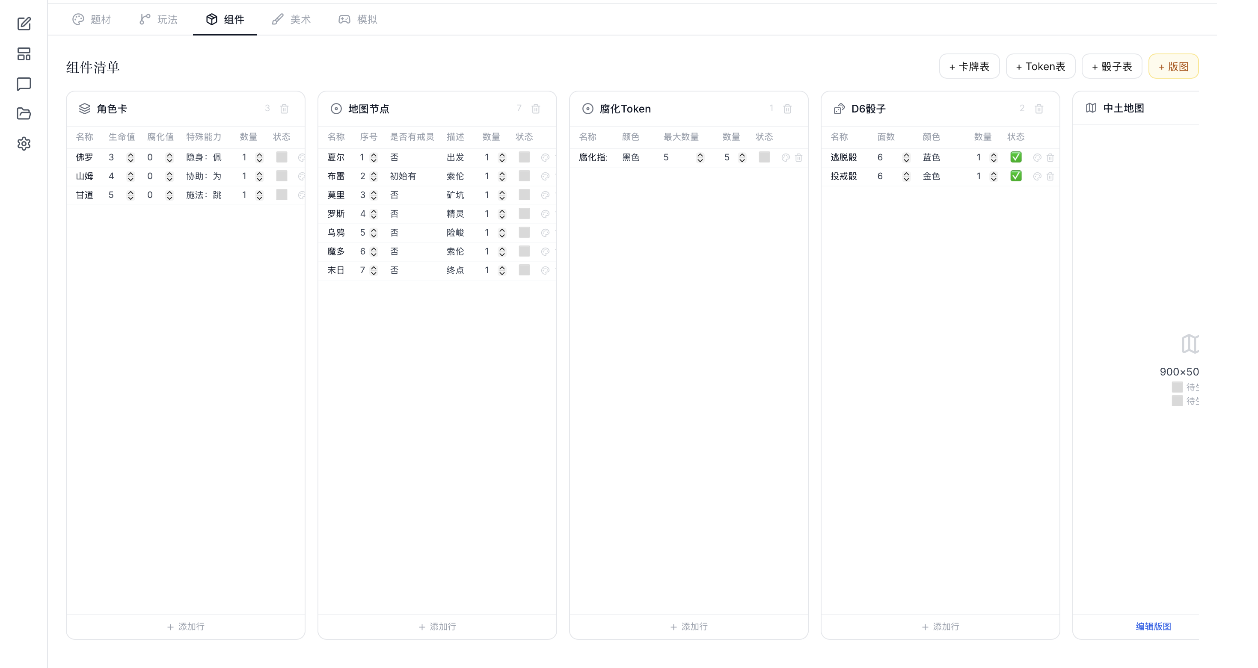Open the chat sidebar icon
The height and width of the screenshot is (668, 1258).
coord(24,84)
